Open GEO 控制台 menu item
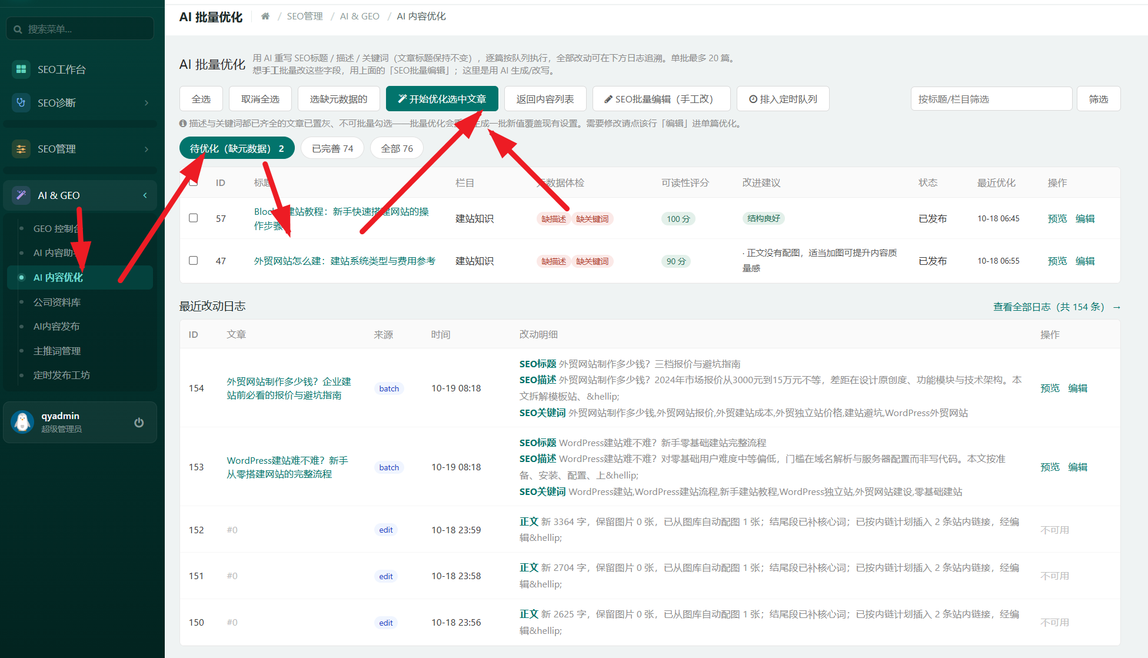Image resolution: width=1148 pixels, height=658 pixels. tap(80, 228)
